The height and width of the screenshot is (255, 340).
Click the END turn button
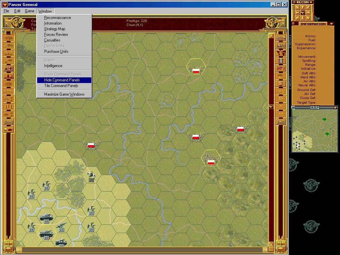tap(281, 122)
